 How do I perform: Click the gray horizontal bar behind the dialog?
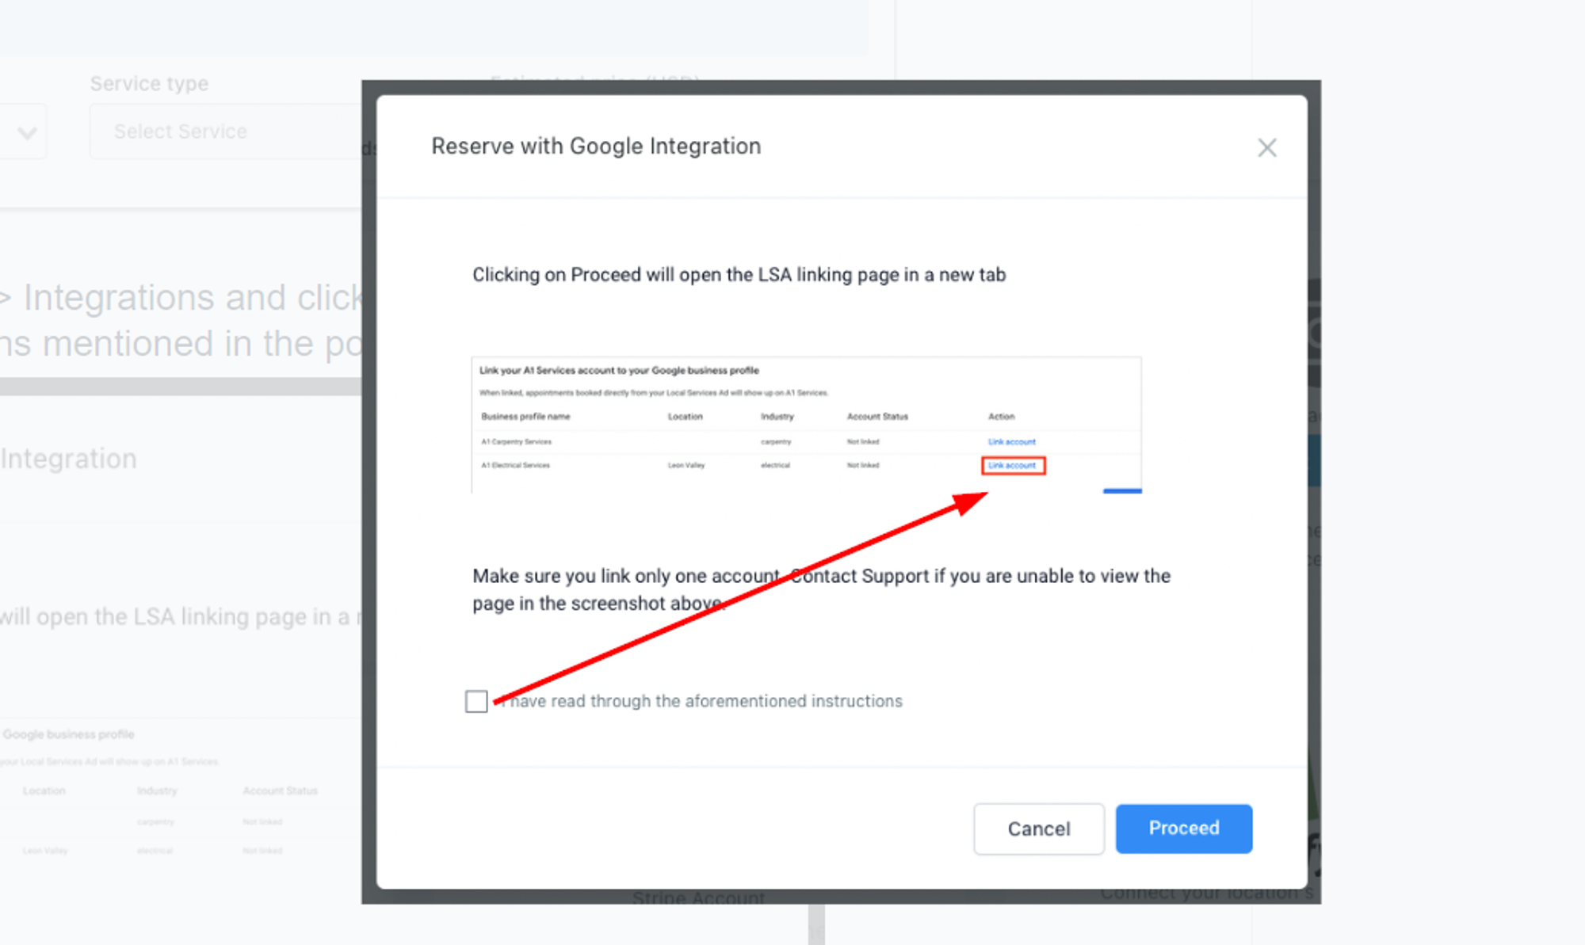[181, 386]
